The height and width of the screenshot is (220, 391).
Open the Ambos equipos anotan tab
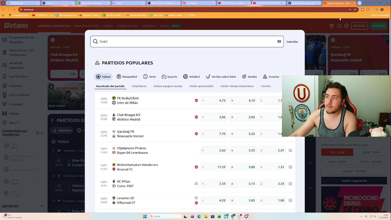coord(168,86)
